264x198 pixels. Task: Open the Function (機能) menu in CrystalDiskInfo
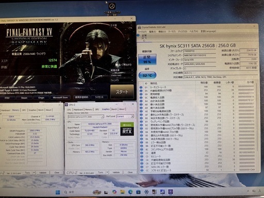click(x=162, y=31)
